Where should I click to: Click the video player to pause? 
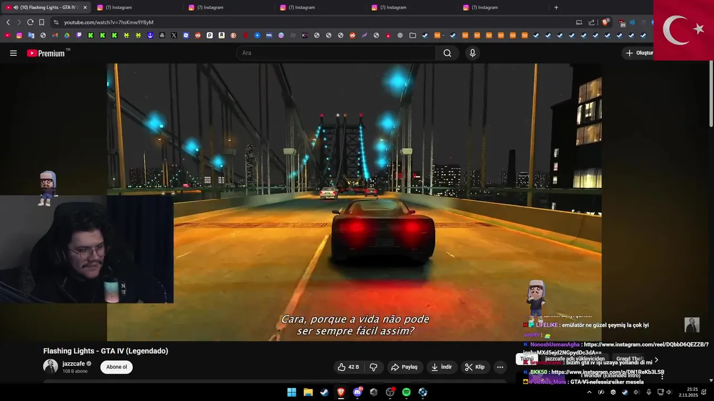click(354, 202)
